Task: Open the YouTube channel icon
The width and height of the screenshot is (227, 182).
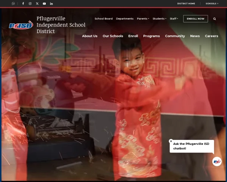Action: point(44,4)
